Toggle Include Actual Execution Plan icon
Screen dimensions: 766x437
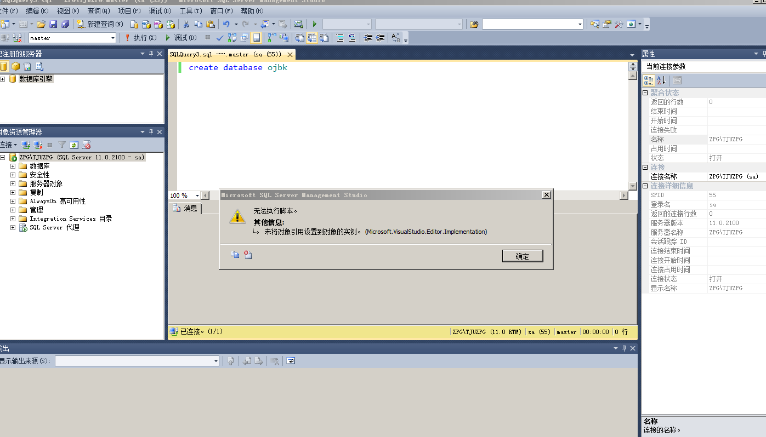pos(272,38)
